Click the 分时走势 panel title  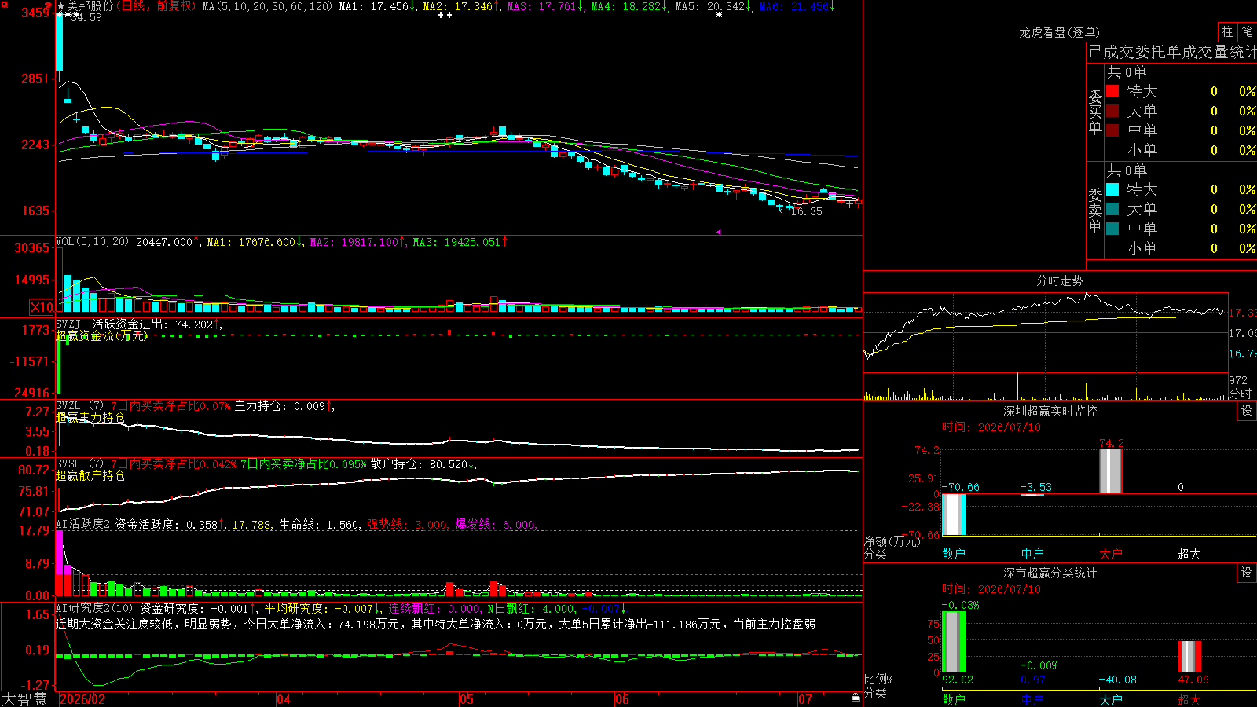(x=1060, y=280)
